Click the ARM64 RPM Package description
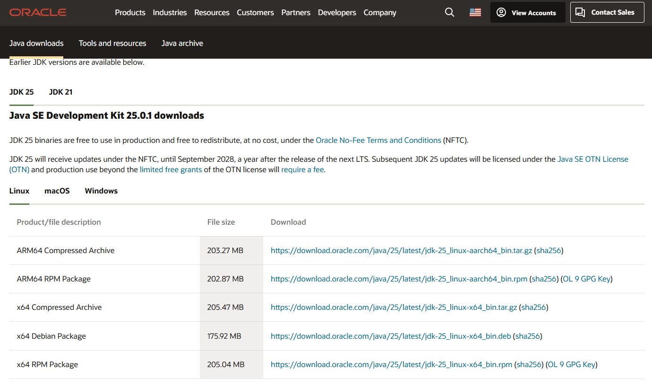 [x=54, y=279]
